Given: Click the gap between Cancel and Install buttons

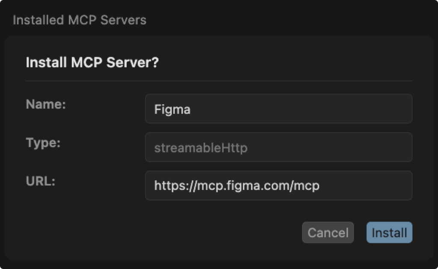Looking at the screenshot, I should (360, 233).
